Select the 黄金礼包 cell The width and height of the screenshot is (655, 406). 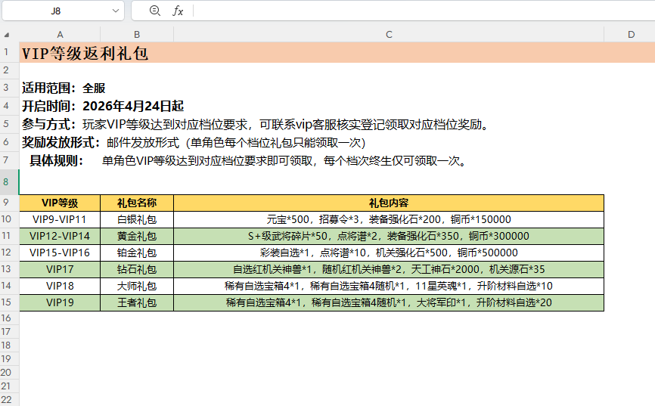point(137,236)
